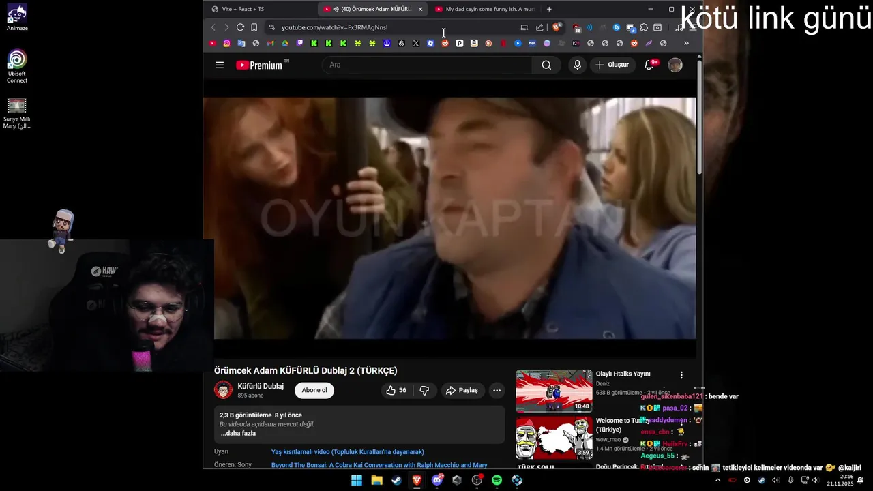
Task: Open the YouTube guide hamburger menu
Action: coord(219,65)
